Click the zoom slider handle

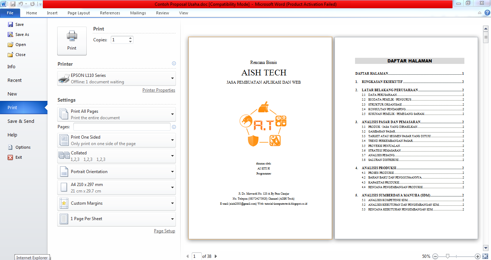pyautogui.click(x=447, y=256)
